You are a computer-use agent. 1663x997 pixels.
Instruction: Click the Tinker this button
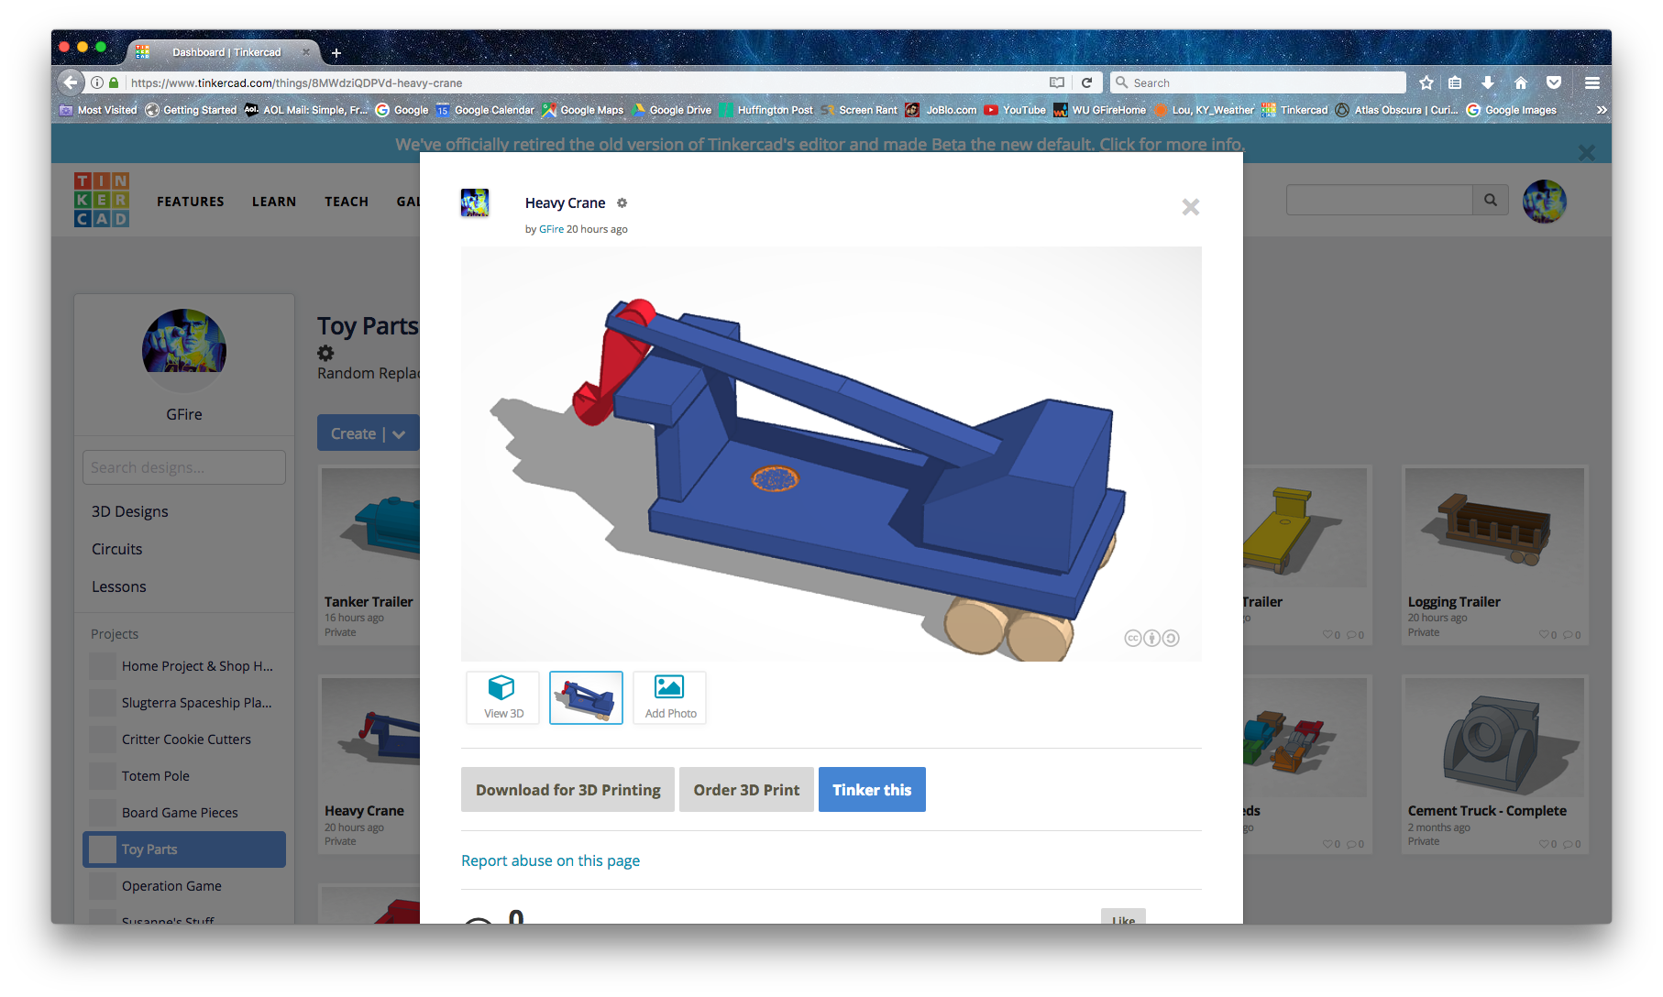point(872,790)
